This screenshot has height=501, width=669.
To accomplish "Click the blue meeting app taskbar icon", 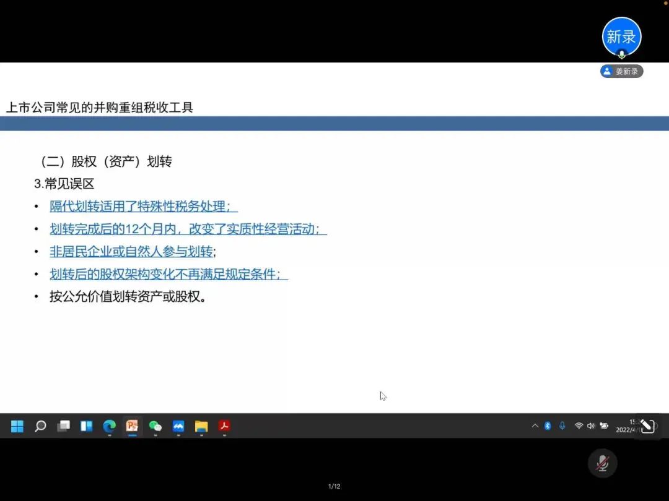I will click(x=178, y=426).
